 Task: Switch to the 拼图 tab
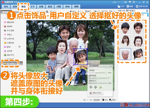[76, 7]
